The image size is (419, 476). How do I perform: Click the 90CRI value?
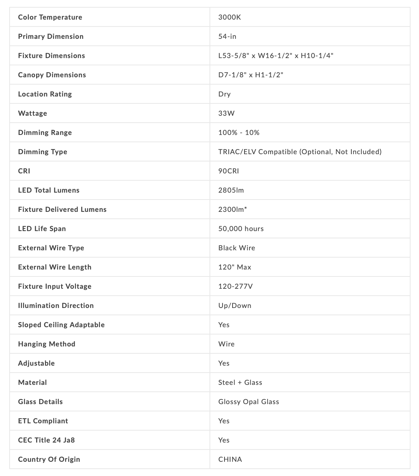click(x=229, y=171)
